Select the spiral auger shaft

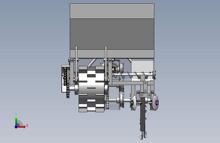[x=133, y=75]
